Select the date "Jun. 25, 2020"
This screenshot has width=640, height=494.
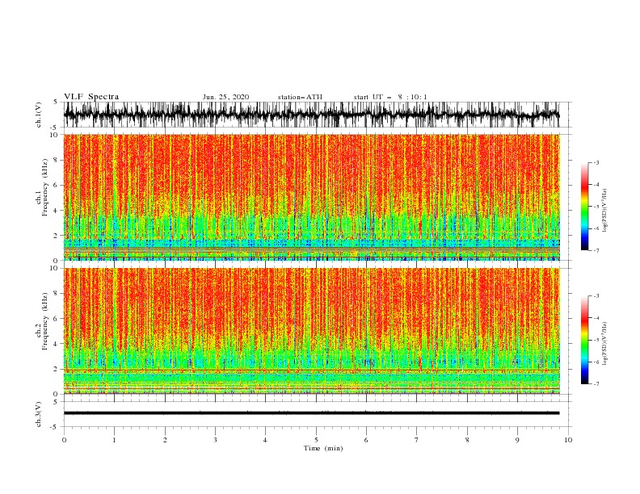(225, 97)
